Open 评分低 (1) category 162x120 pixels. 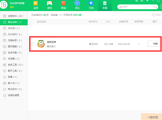click(x=14, y=28)
